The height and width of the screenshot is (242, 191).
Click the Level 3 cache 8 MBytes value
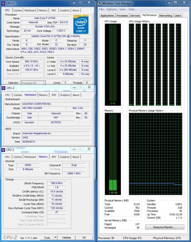tap(68, 74)
